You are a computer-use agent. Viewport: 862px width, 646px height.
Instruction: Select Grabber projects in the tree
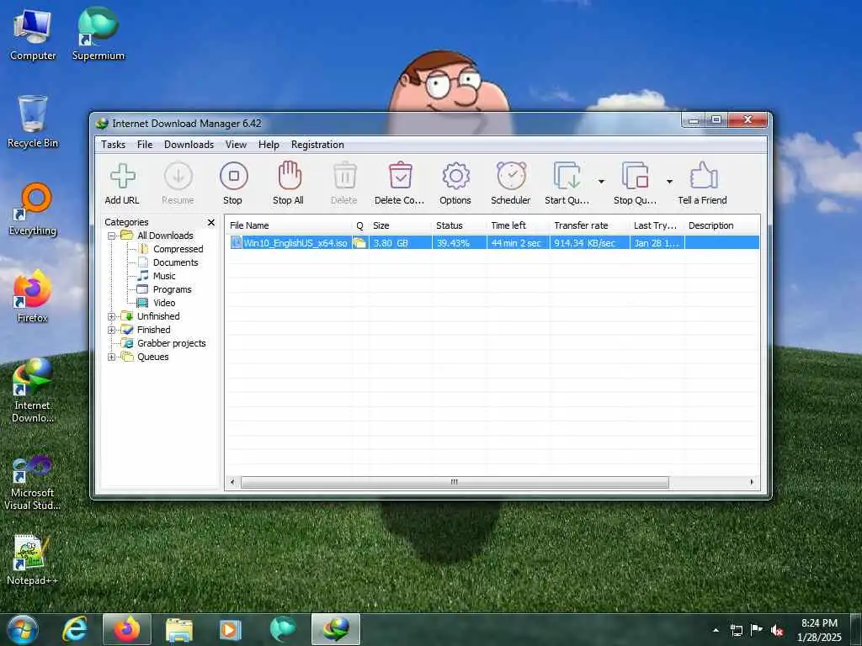pyautogui.click(x=172, y=343)
